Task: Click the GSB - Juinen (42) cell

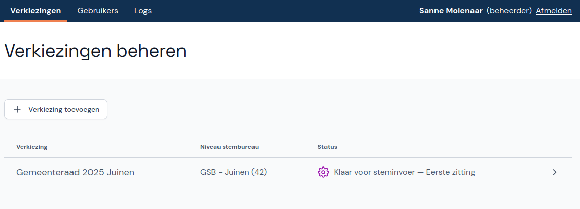Action: click(233, 172)
